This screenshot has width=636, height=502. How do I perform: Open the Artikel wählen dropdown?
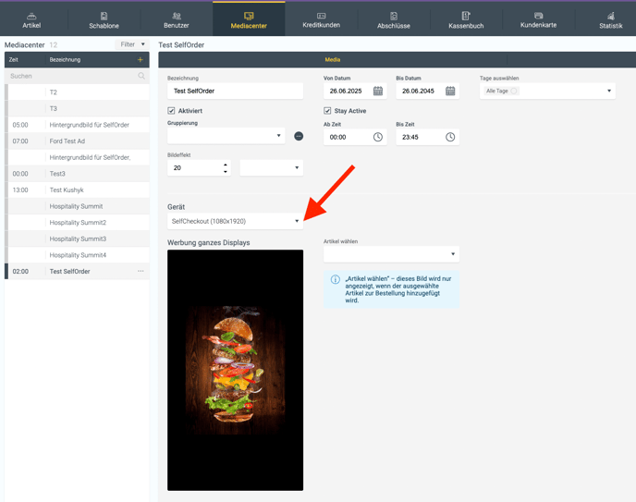click(391, 254)
